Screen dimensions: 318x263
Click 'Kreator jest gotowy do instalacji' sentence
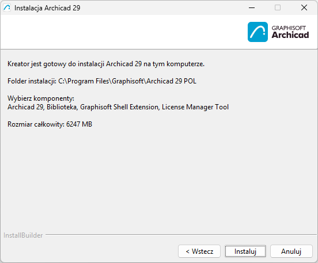pos(106,64)
